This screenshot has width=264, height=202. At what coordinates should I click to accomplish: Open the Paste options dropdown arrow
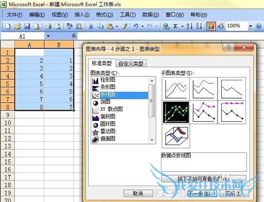tap(117, 27)
